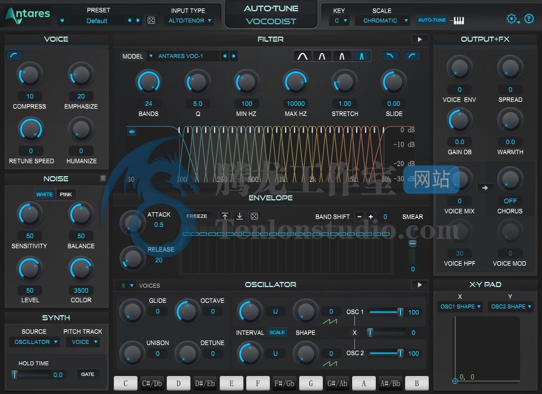
Task: Toggle the filter low-pass curve icon
Action: click(390, 56)
